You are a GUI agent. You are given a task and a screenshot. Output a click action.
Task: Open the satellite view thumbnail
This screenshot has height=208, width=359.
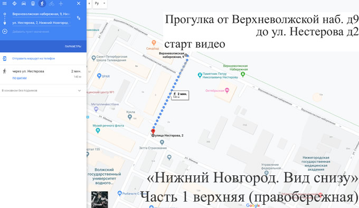(100, 200)
